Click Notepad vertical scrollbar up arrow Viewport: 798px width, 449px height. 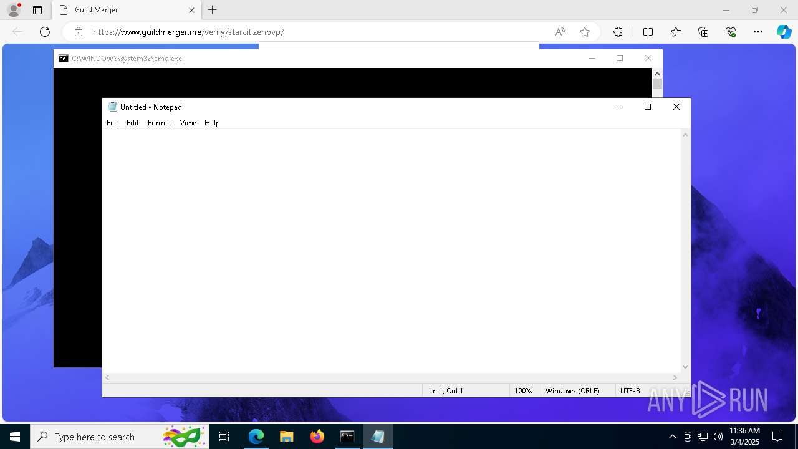point(685,135)
